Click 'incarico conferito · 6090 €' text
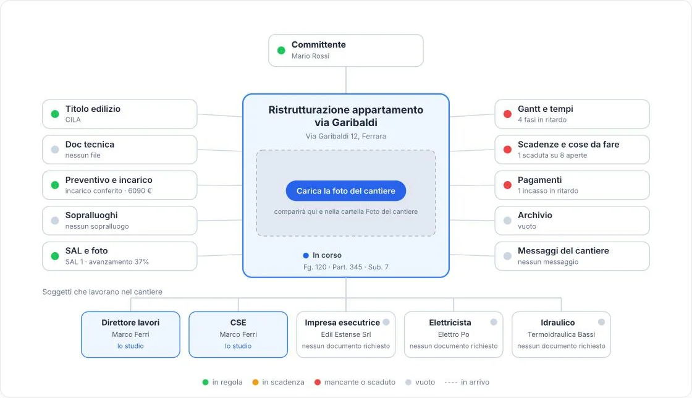 coord(108,190)
